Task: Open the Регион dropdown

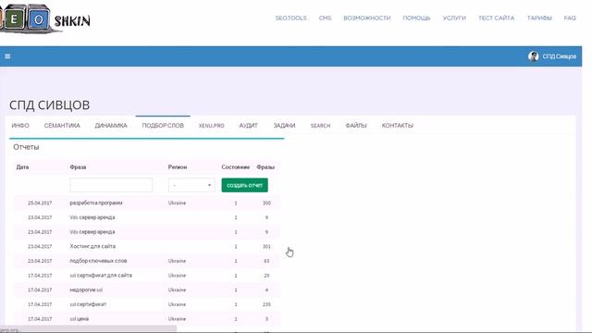Action: [191, 185]
